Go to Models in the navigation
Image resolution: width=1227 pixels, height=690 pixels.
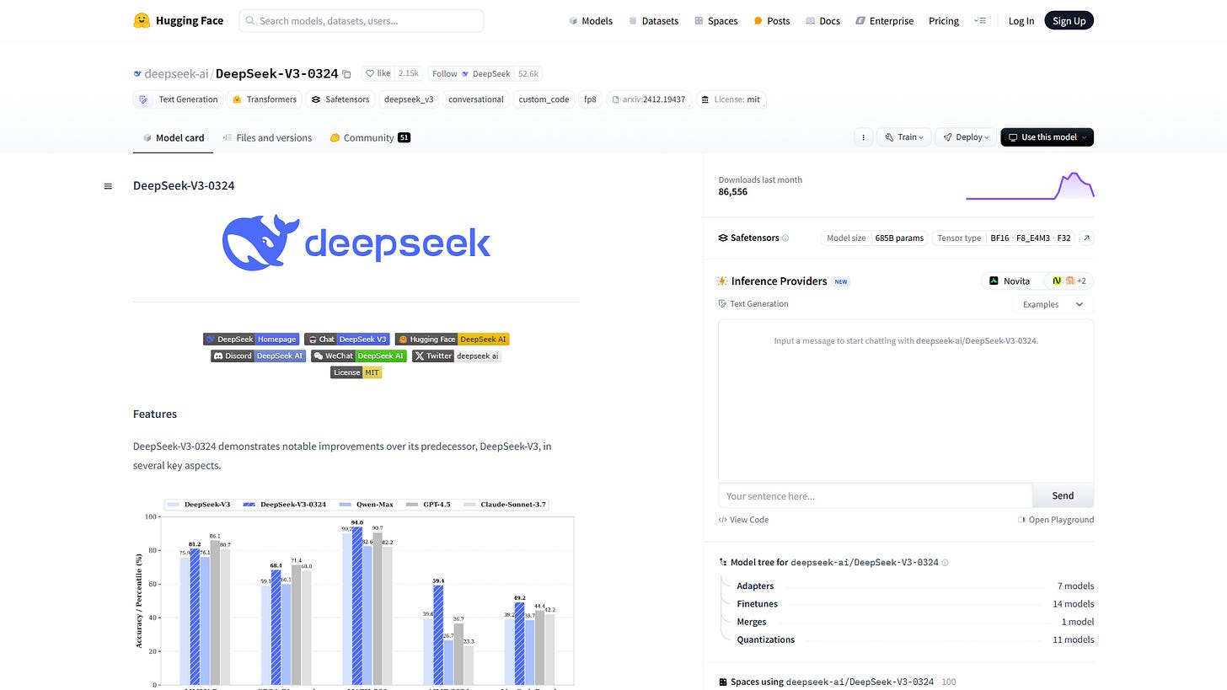pos(590,21)
